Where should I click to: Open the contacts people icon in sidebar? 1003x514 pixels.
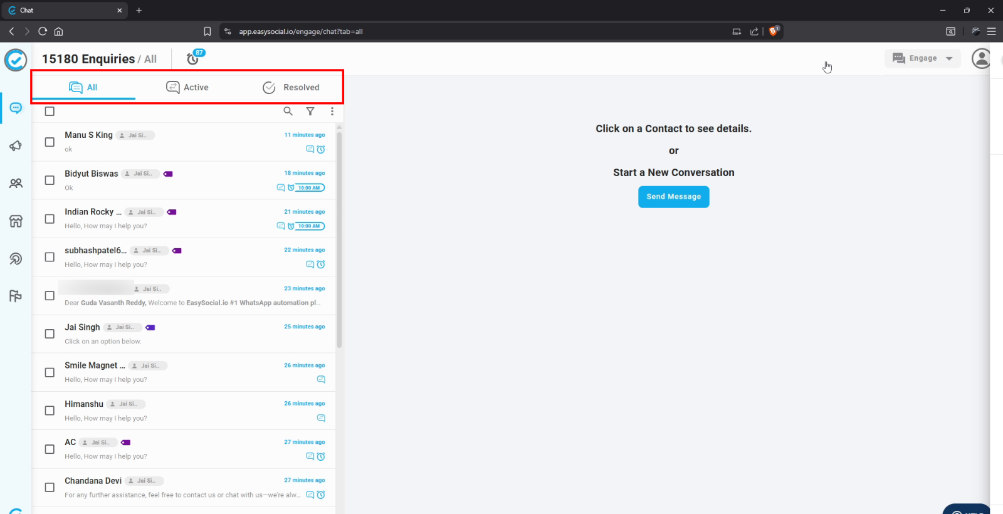click(16, 184)
